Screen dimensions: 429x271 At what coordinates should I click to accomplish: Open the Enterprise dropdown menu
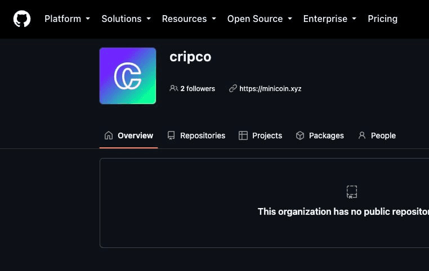(x=330, y=19)
